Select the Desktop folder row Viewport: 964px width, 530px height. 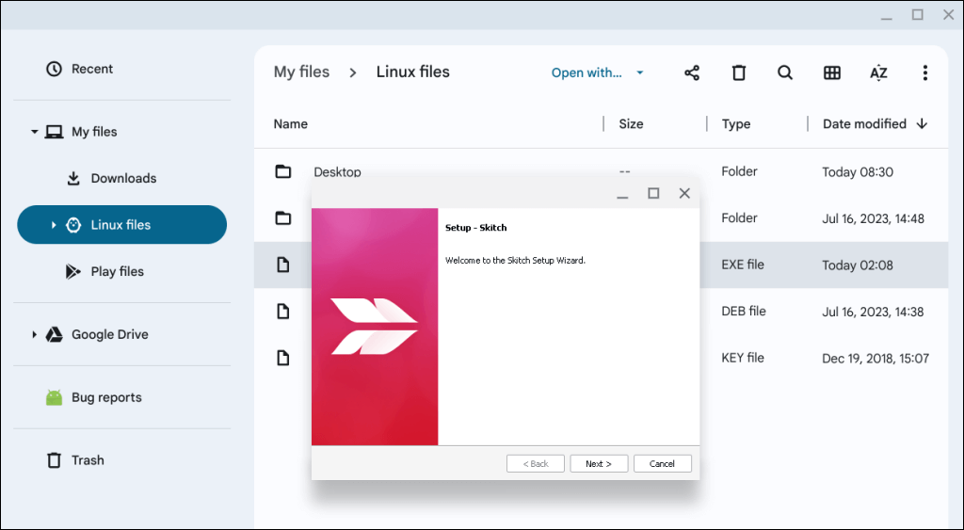[x=601, y=171]
